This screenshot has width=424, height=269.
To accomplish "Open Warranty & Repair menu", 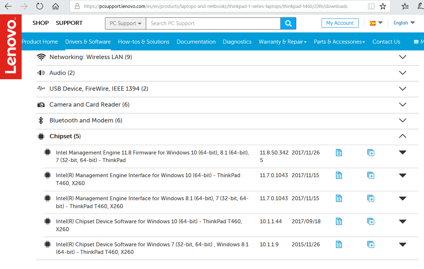I will pyautogui.click(x=283, y=41).
